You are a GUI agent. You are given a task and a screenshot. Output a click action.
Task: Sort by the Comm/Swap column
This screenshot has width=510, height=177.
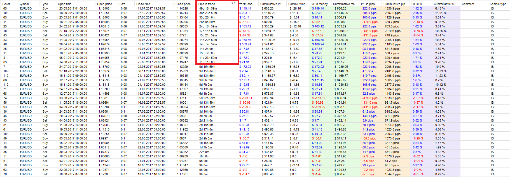pos(297,4)
